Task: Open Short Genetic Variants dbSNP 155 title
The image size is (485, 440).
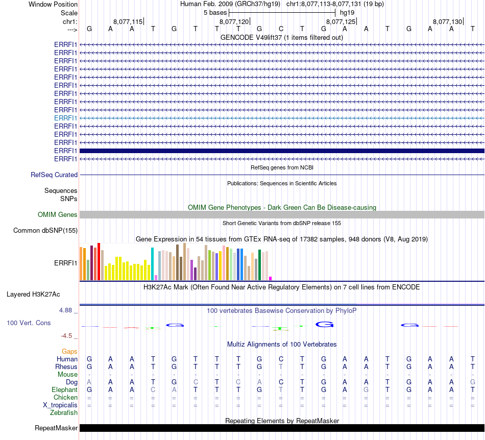Action: [282, 223]
